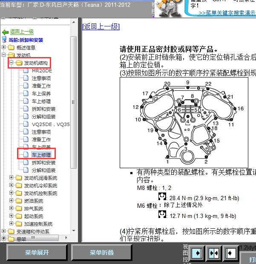Click the 起动系统 folder icon
The height and width of the screenshot is (264, 256).
[19, 216]
